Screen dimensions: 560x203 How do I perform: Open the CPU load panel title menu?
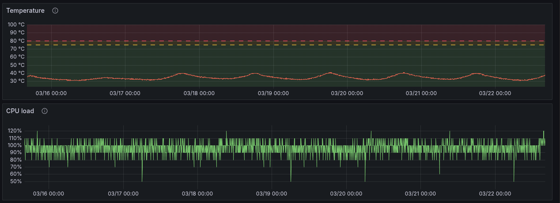pyautogui.click(x=20, y=111)
